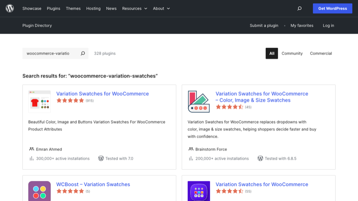Open Plugins in top navigation
The image size is (358, 201).
point(53,8)
